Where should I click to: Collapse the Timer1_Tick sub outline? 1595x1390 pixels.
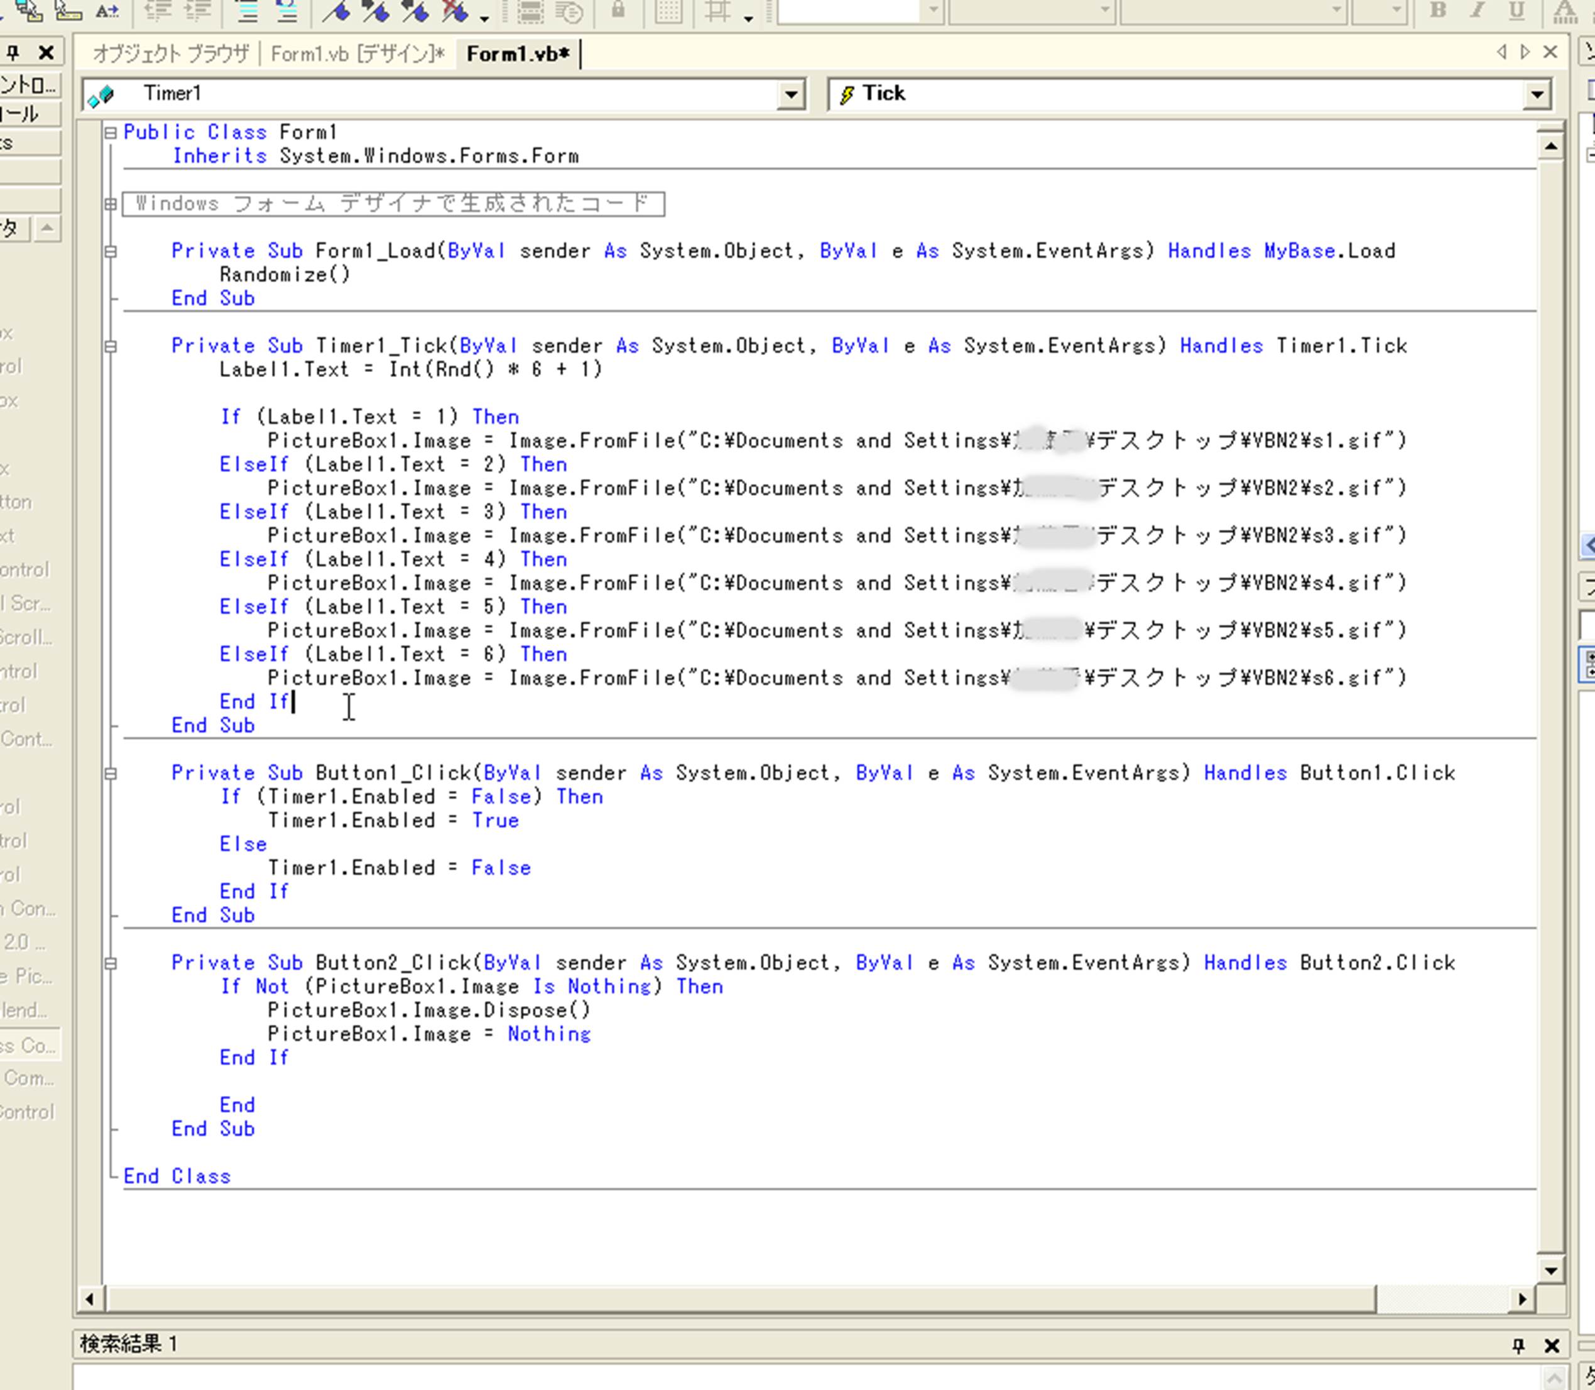[x=111, y=346]
